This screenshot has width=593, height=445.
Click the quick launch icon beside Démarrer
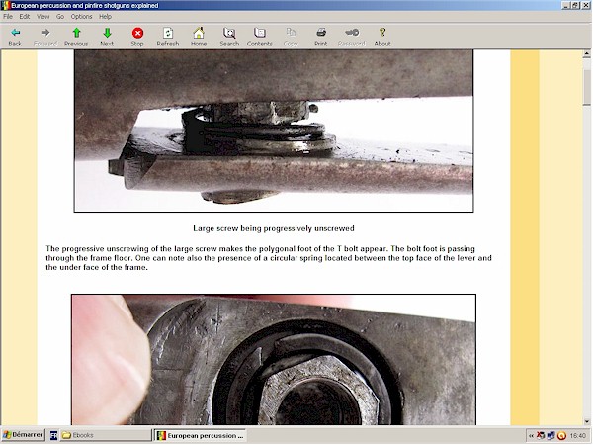(53, 435)
